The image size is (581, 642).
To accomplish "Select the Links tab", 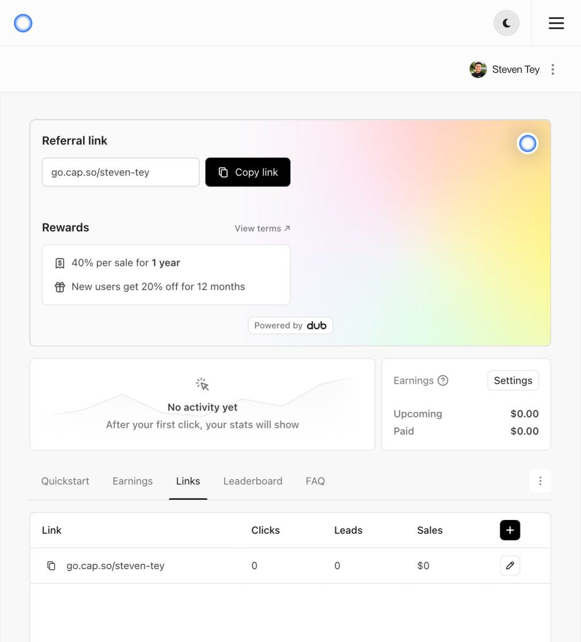I will coord(188,481).
